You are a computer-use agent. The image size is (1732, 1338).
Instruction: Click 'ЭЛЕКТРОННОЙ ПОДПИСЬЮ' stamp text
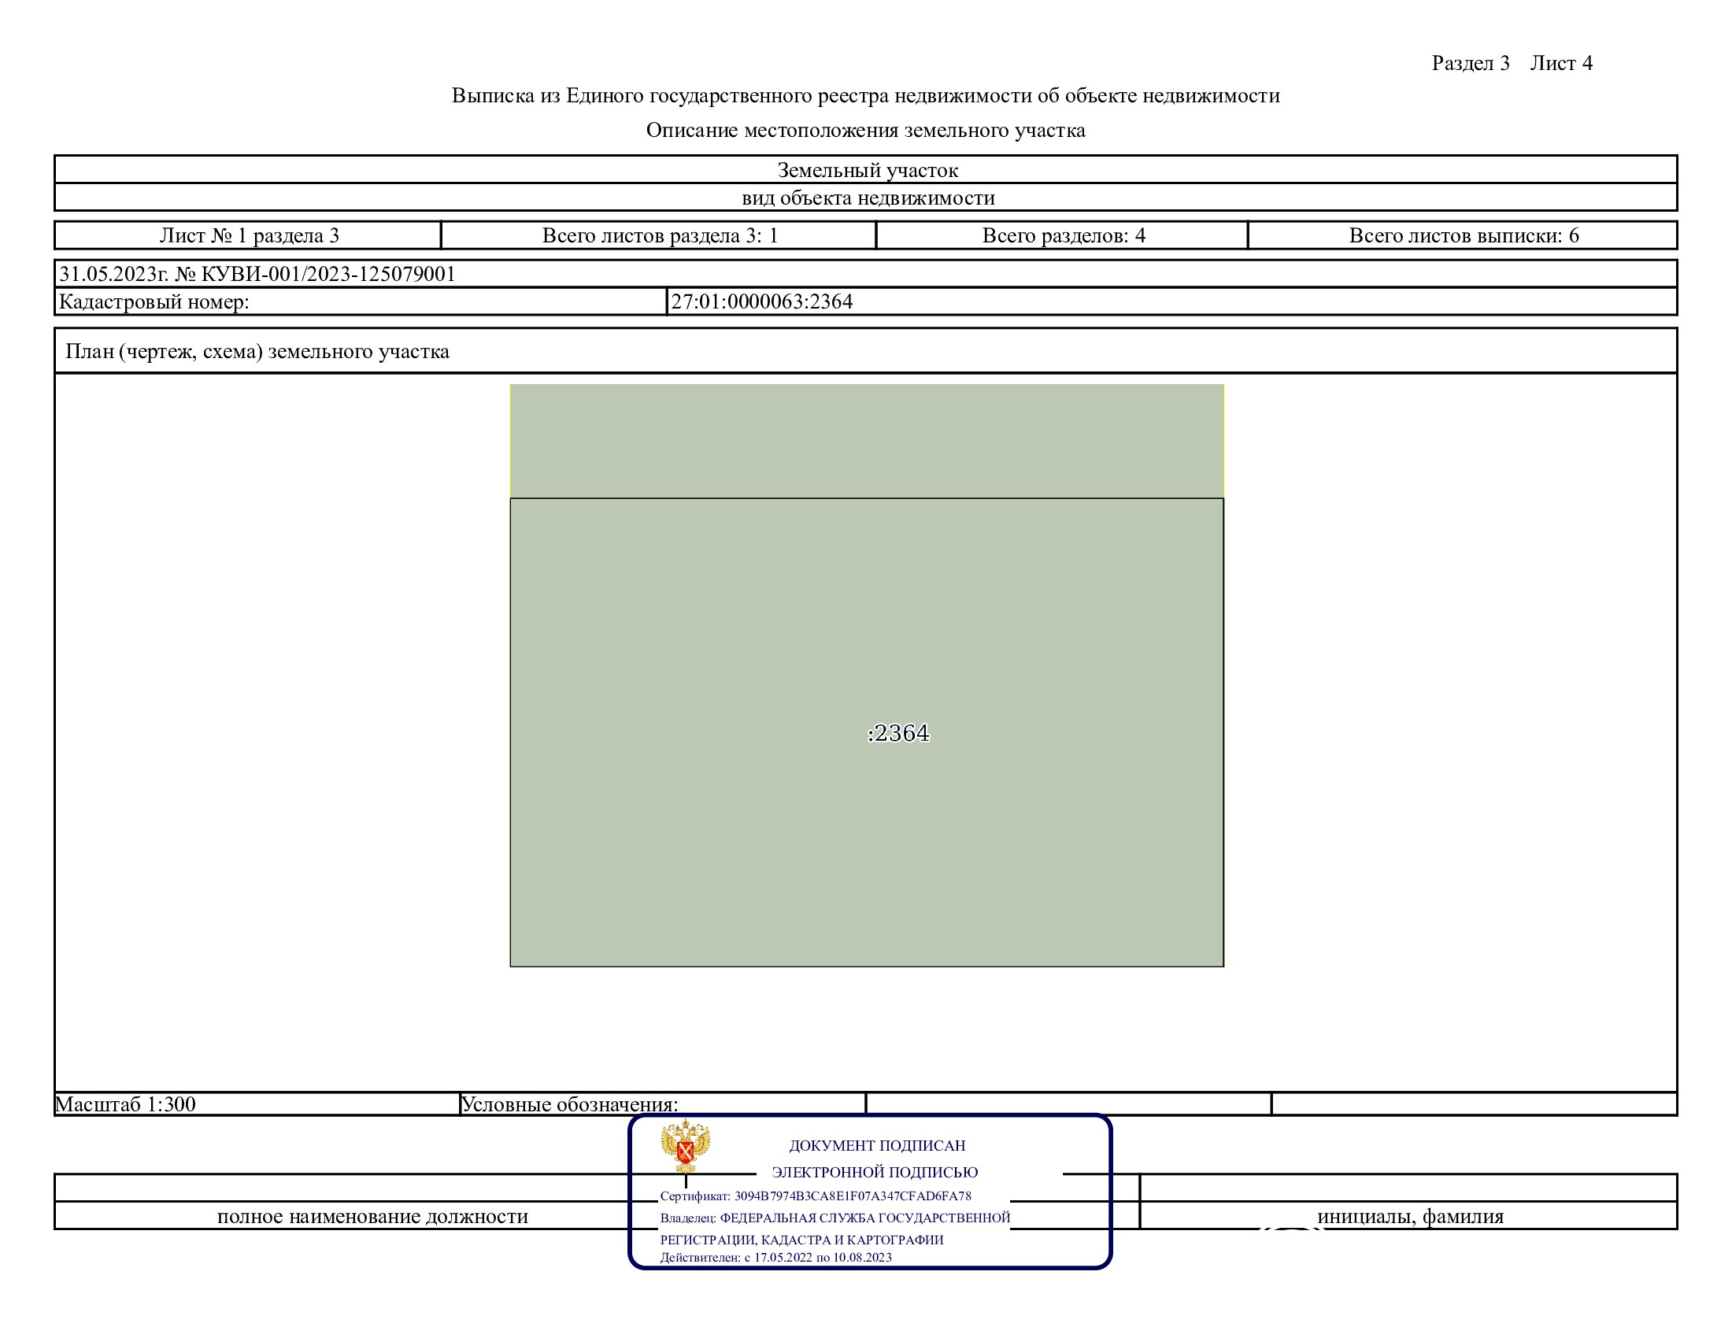(x=875, y=1173)
